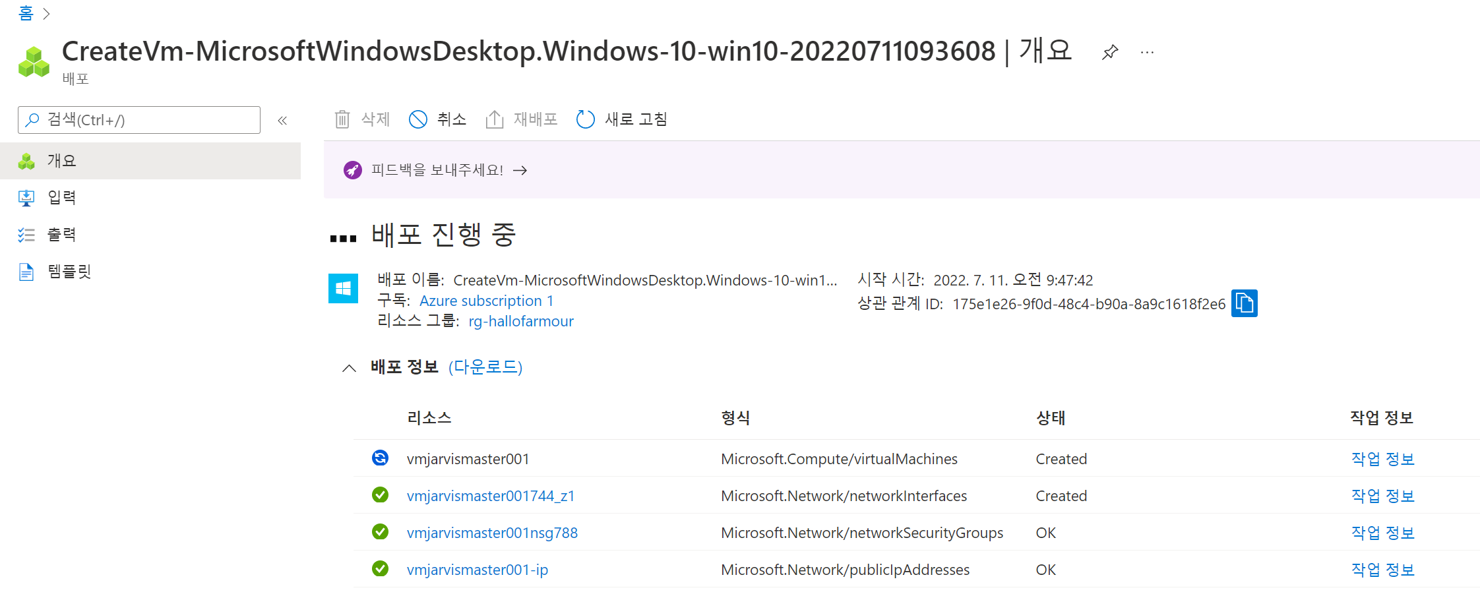Open the Azure subscription 1 link
The image size is (1480, 598).
point(487,301)
